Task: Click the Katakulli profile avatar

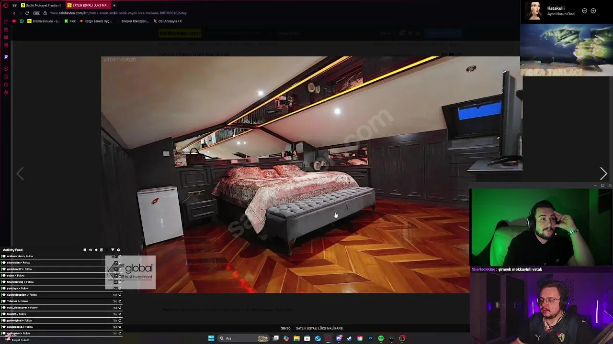Action: tap(534, 11)
